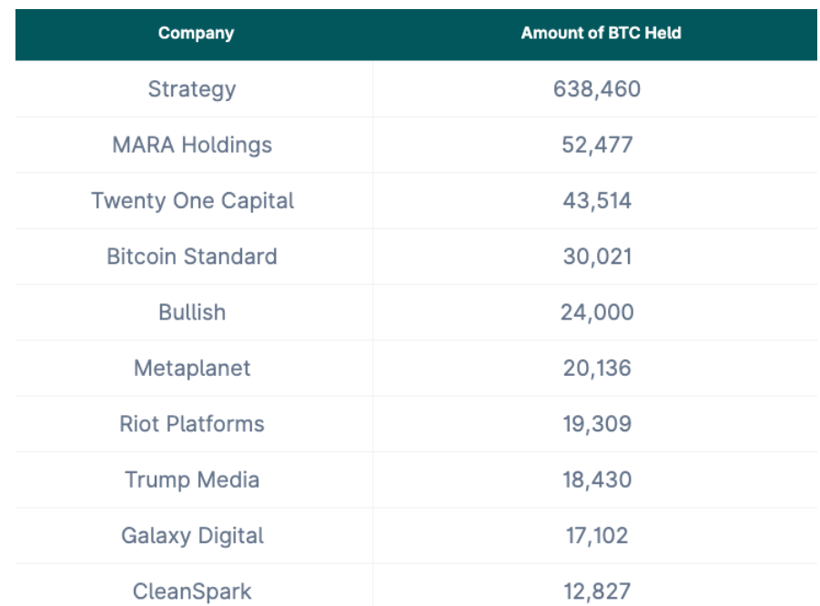Select the CleanSpark company cell

(192, 591)
